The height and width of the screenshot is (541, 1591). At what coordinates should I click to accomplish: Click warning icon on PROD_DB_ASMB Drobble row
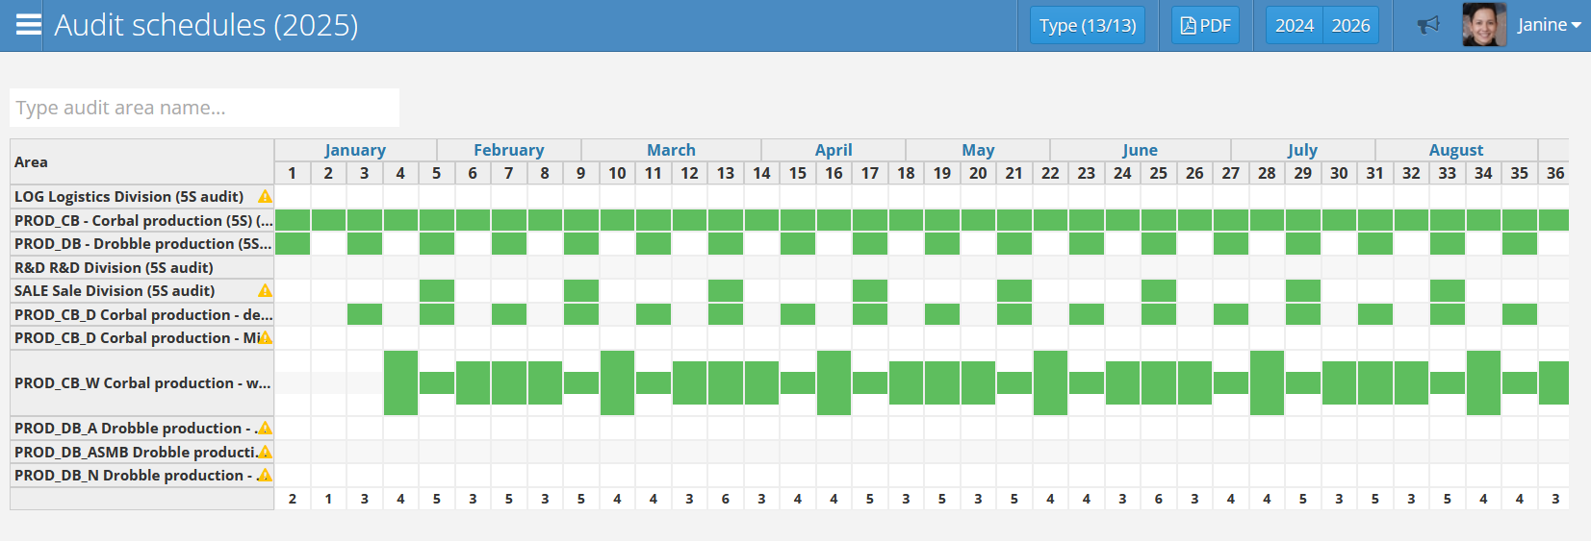coord(265,453)
